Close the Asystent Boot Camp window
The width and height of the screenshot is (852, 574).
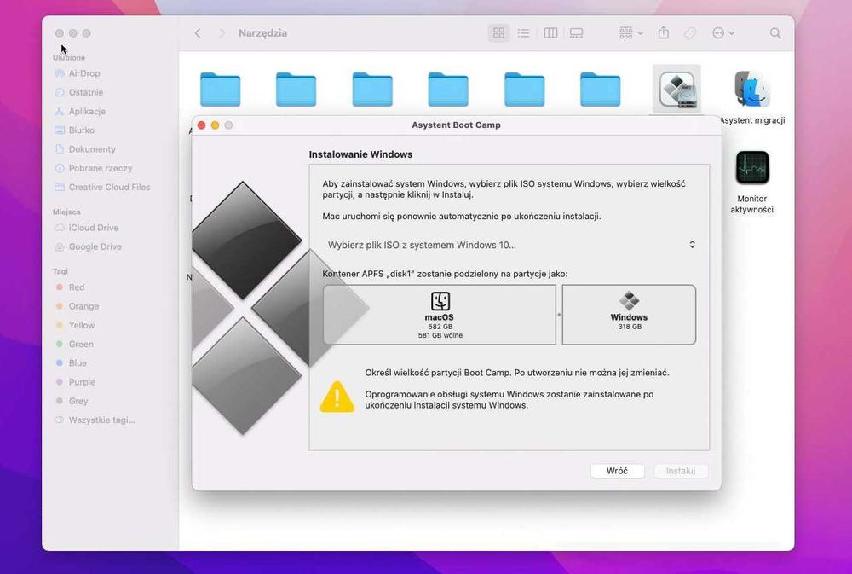pyautogui.click(x=202, y=125)
